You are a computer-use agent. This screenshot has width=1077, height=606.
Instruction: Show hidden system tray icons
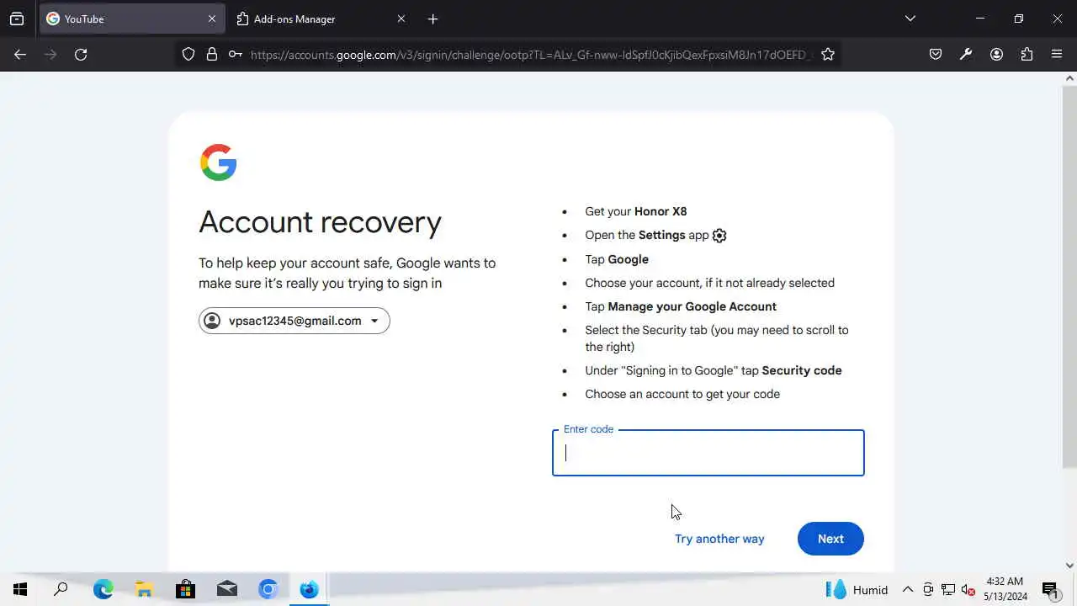click(x=908, y=589)
